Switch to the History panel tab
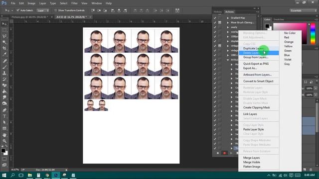This screenshot has width=319, height=179. coord(217,12)
